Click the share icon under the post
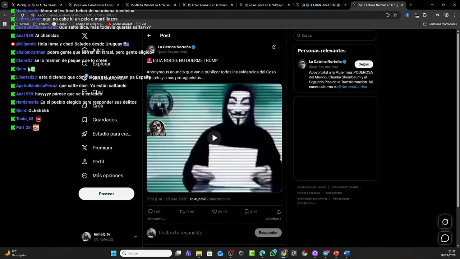Viewport: 460px width, 259px height. point(279,212)
